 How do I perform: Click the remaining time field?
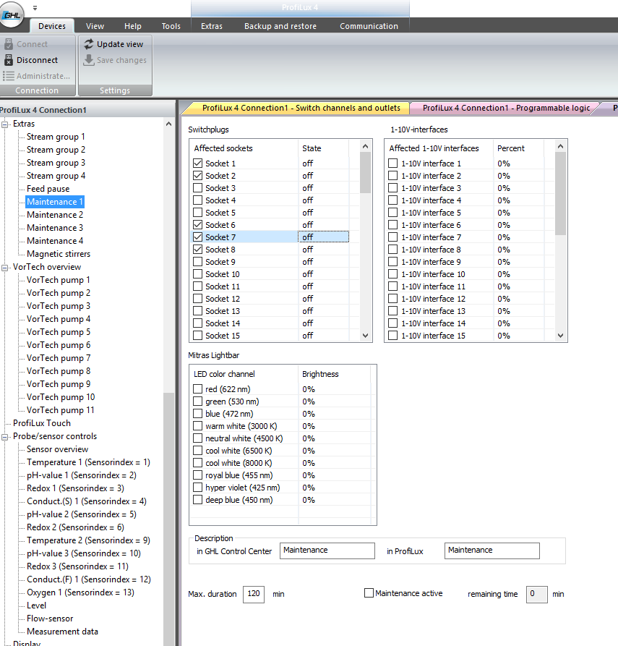(537, 594)
